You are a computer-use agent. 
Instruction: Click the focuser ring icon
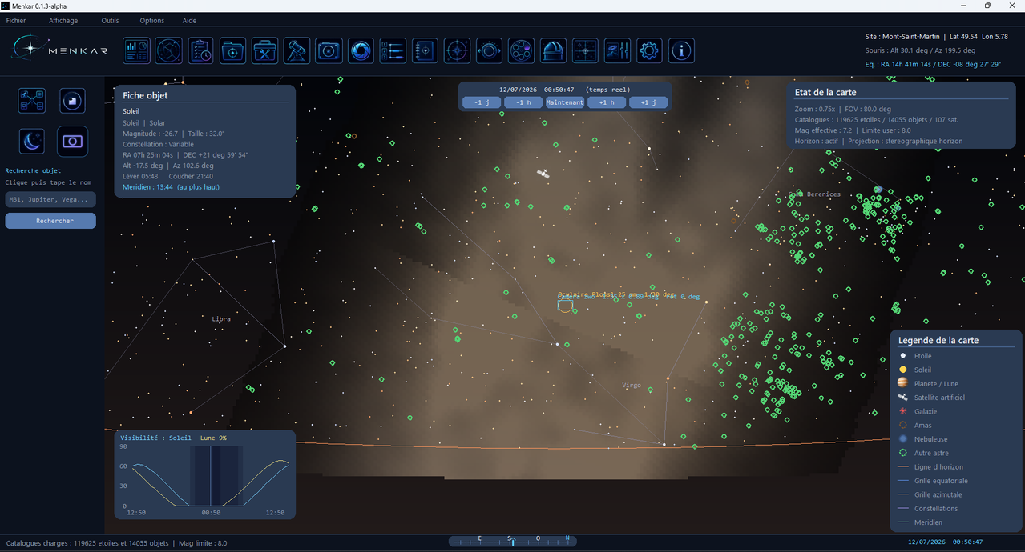click(x=490, y=50)
